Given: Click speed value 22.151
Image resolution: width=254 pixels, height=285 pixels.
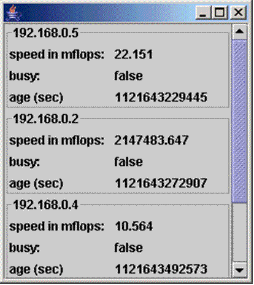Looking at the screenshot, I should (x=133, y=55).
